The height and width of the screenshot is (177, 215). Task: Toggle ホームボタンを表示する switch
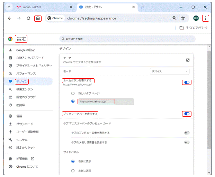187,82
